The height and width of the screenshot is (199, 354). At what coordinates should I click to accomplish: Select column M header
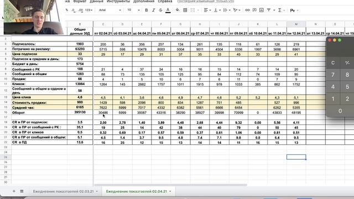tap(296, 24)
